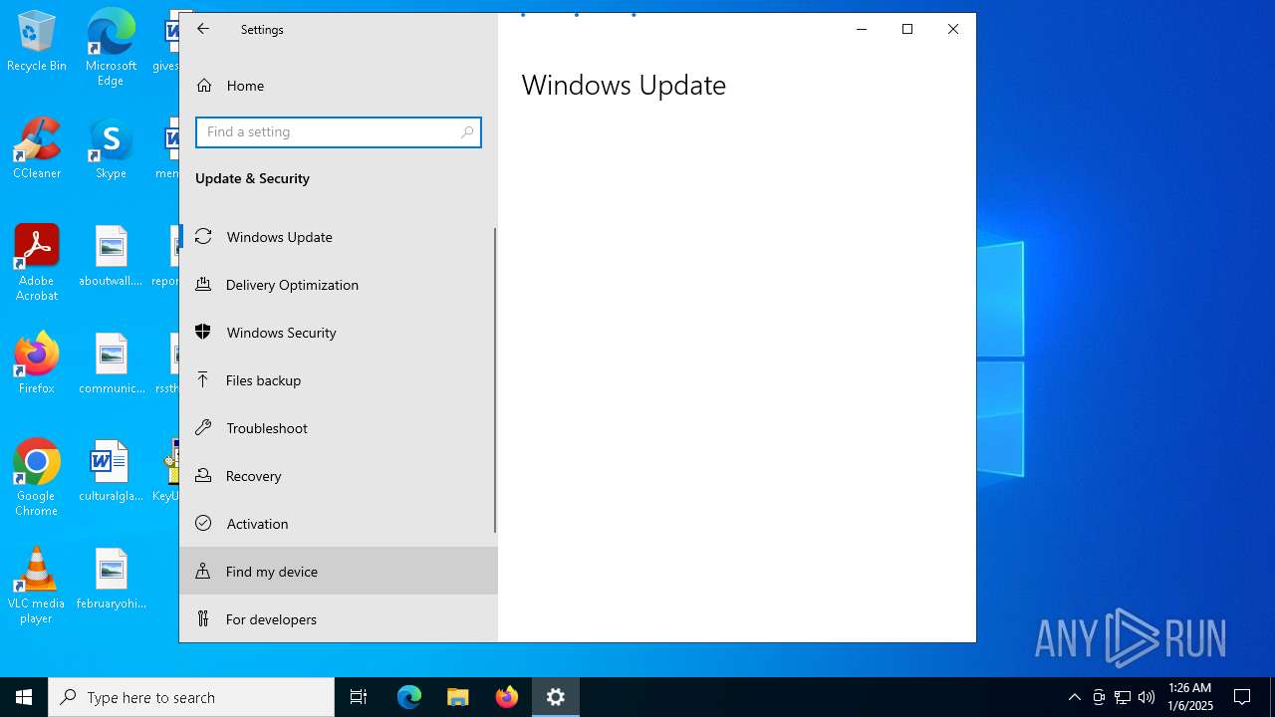Select the Recycle Bin desktop icon
1275x717 pixels.
[37, 42]
